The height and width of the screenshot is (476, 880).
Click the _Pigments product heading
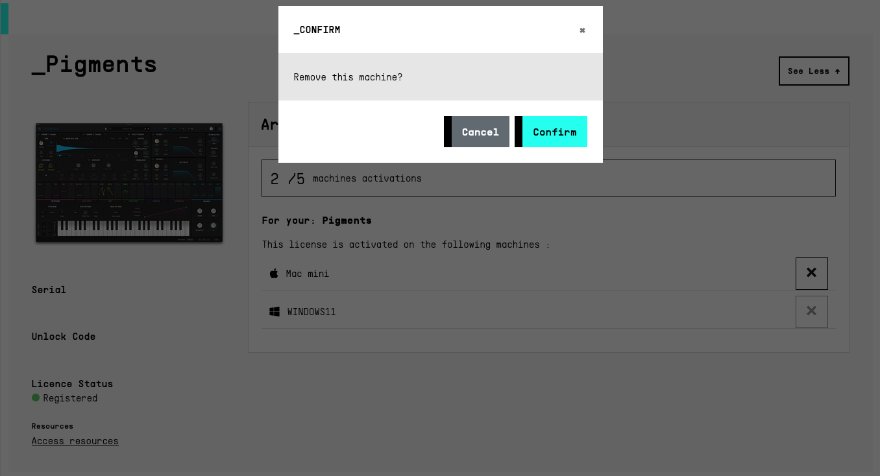point(95,65)
